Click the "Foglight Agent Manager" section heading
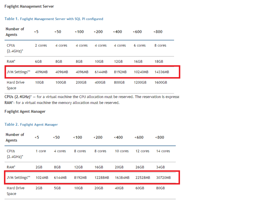The height and width of the screenshot is (200, 266). click(25, 112)
